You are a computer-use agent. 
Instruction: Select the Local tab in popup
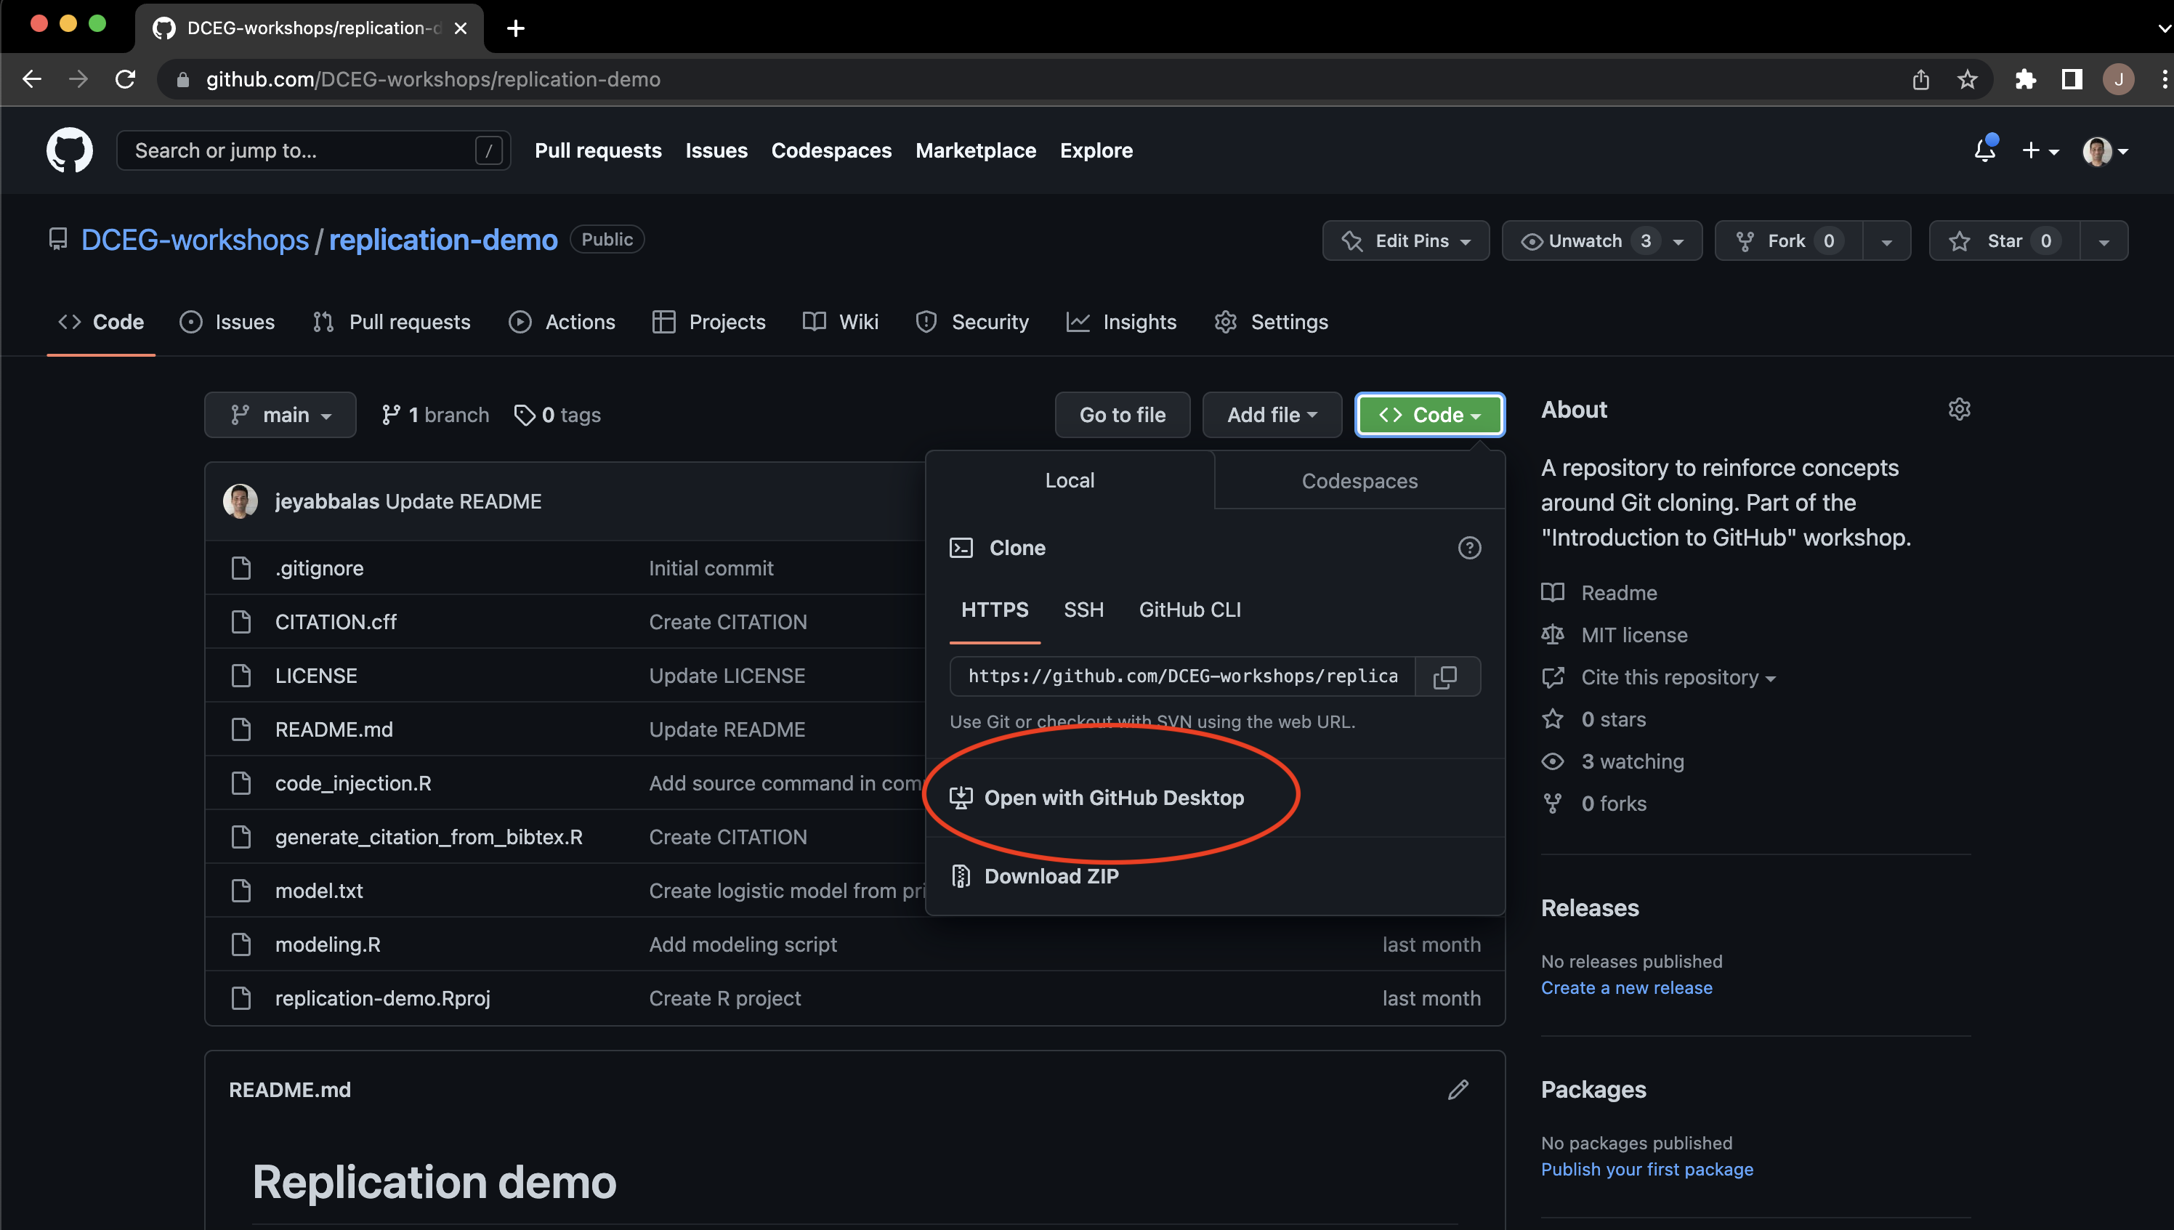point(1070,481)
